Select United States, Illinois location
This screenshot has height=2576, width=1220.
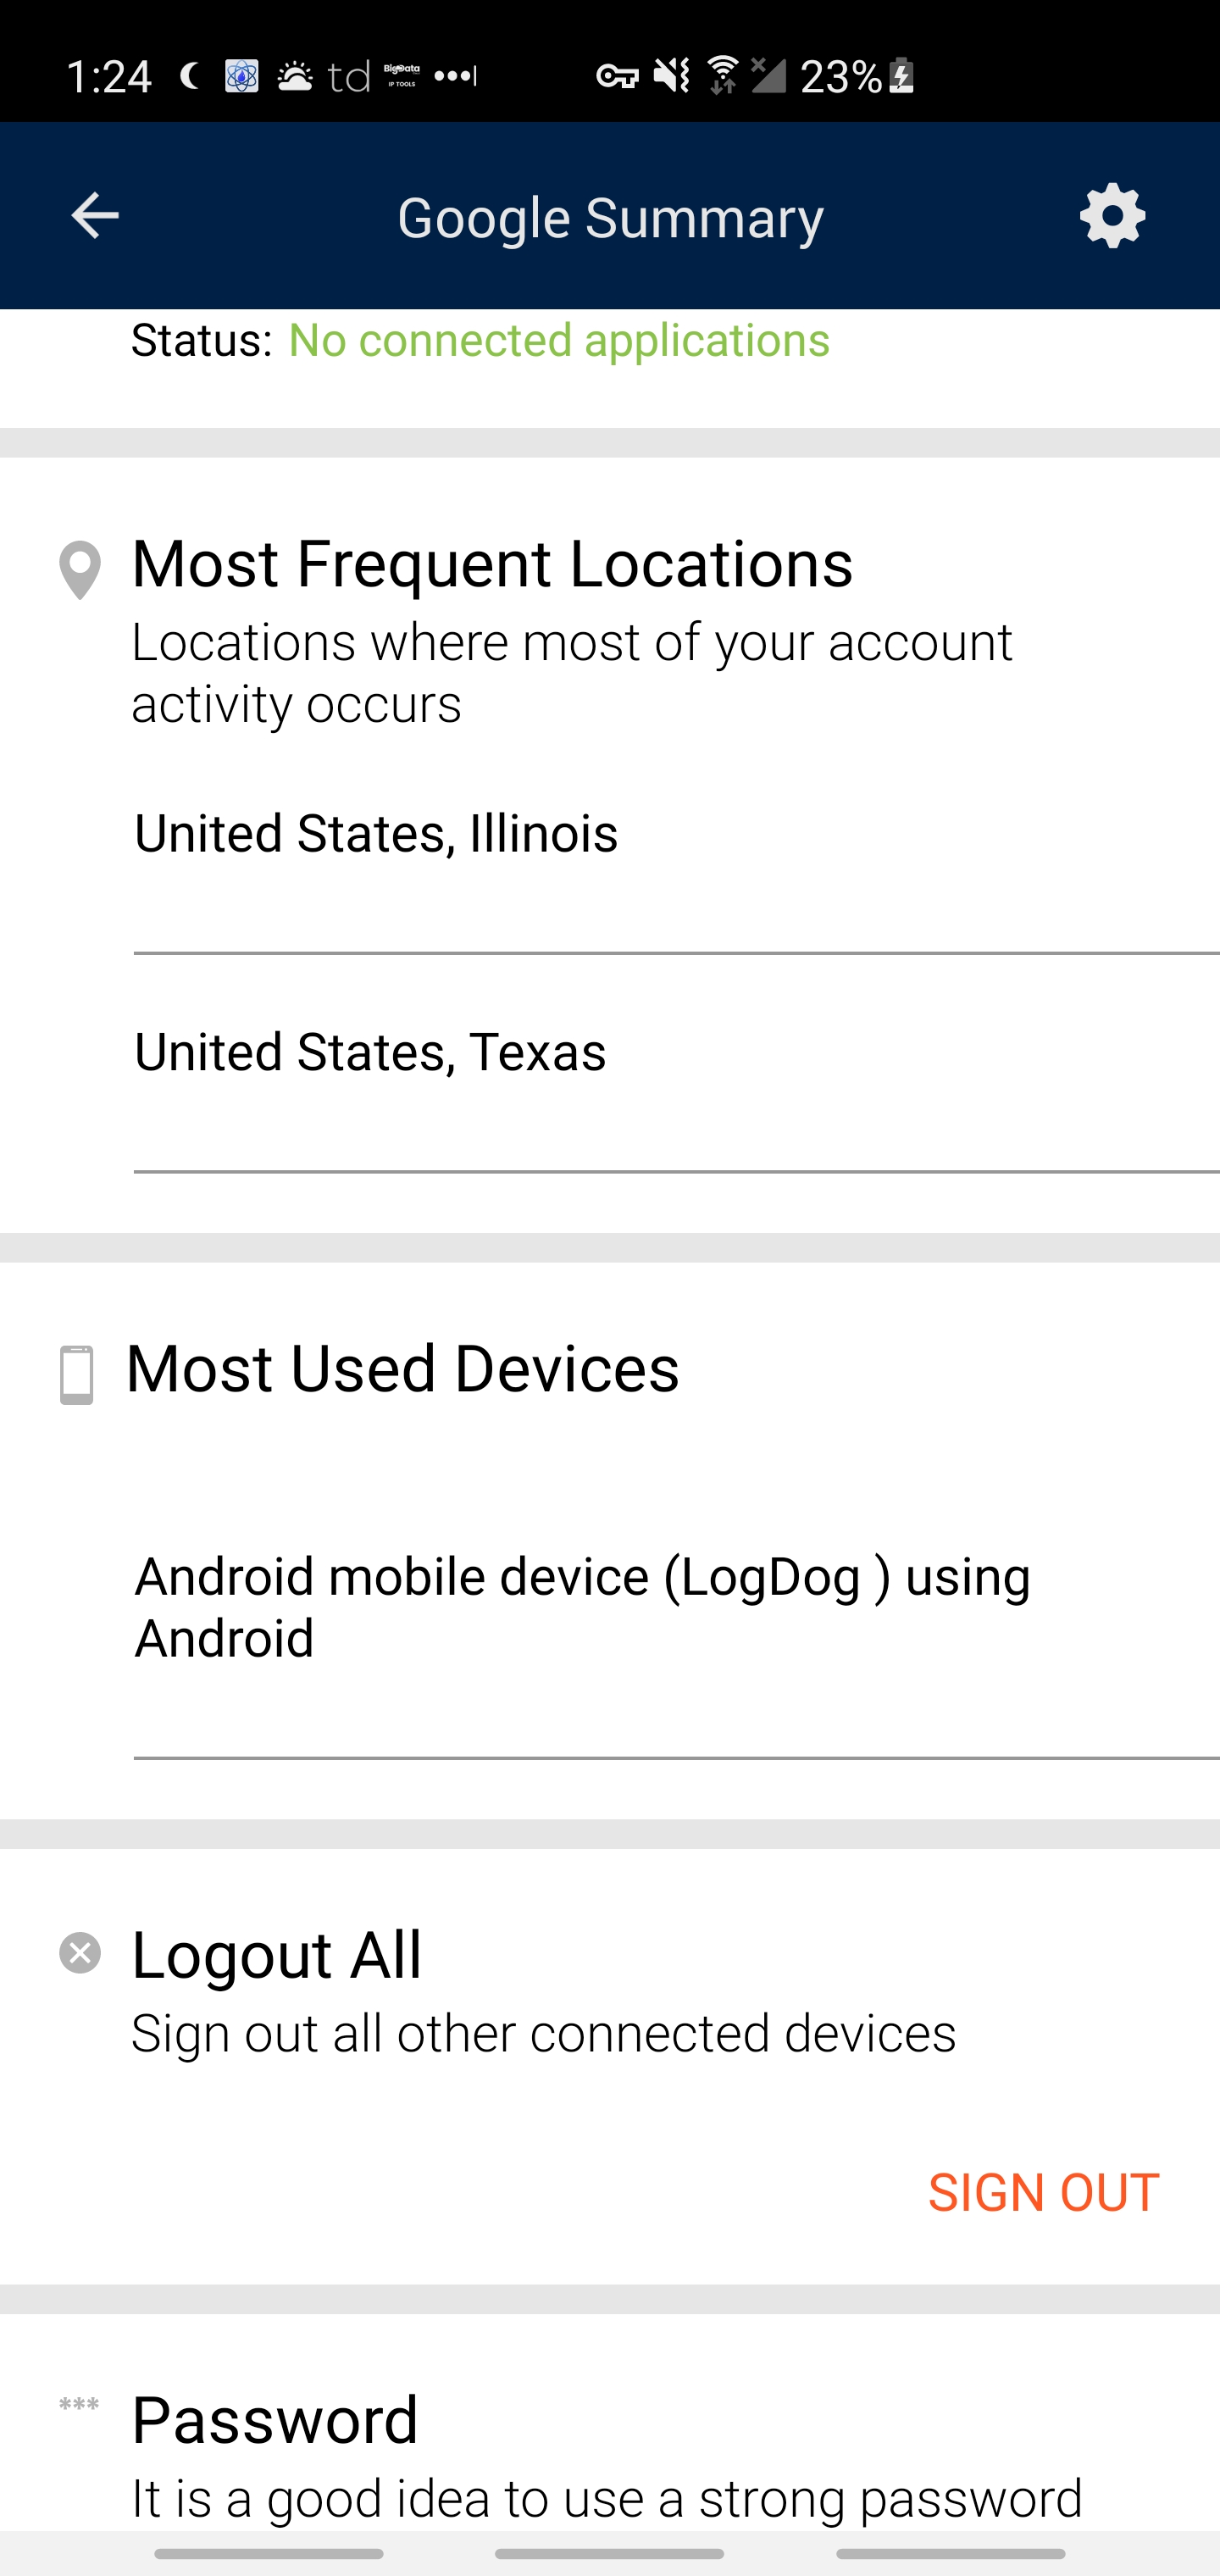point(376,833)
